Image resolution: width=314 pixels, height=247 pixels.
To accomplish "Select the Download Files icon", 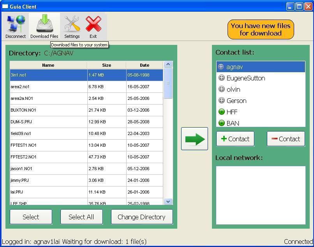I will (x=44, y=23).
